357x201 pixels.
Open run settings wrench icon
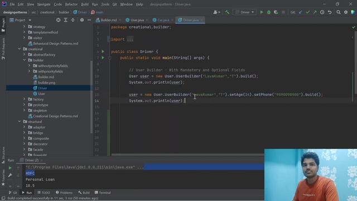click(x=10, y=175)
